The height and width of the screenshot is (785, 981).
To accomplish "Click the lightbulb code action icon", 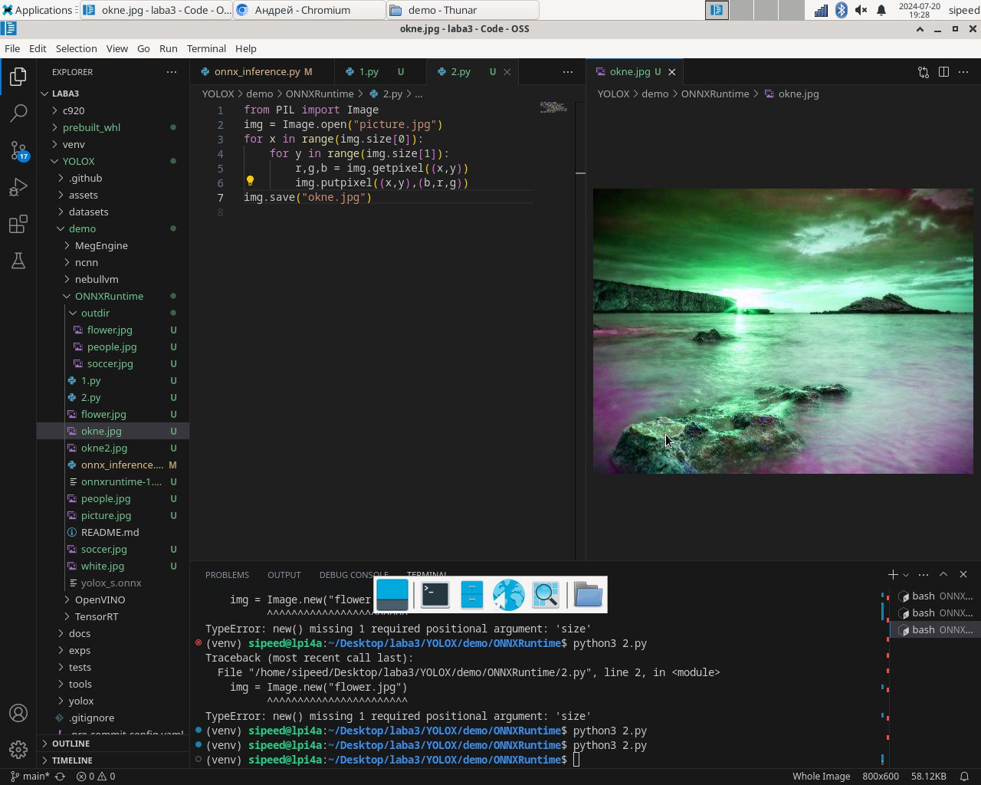I will click(x=250, y=182).
